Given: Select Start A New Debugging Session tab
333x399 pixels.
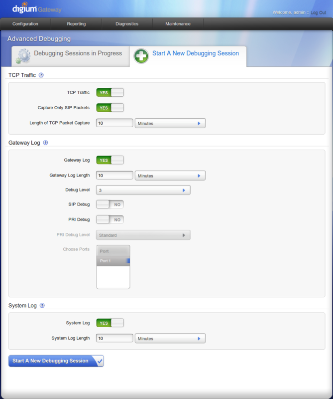Looking at the screenshot, I should point(188,56).
